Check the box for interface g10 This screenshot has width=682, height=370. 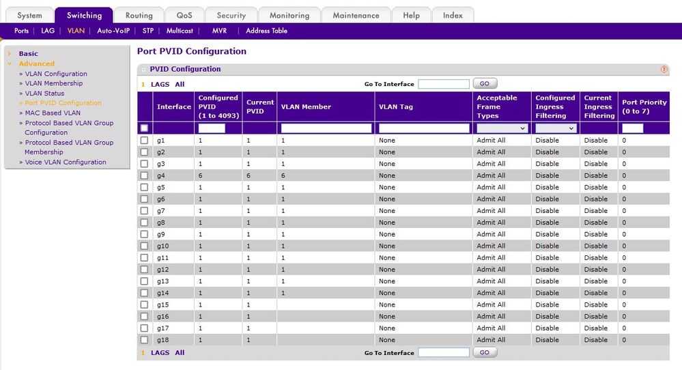click(x=144, y=246)
